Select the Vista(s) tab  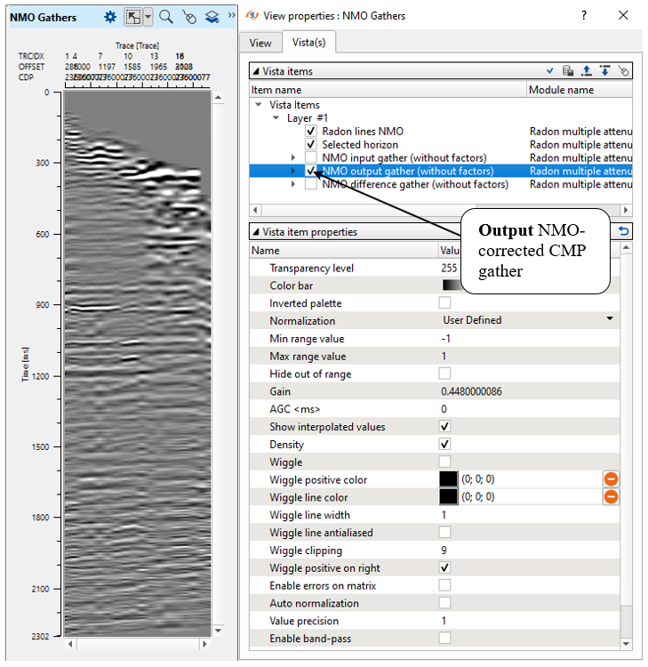308,43
